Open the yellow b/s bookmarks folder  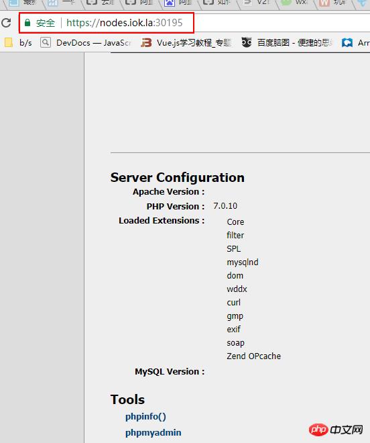point(9,43)
